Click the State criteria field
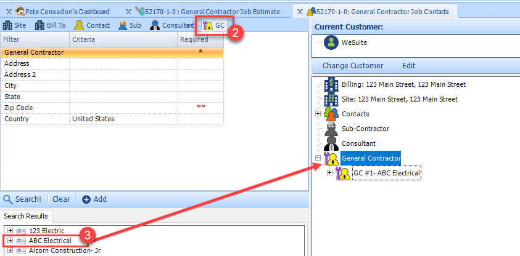The width and height of the screenshot is (520, 256). click(x=123, y=97)
